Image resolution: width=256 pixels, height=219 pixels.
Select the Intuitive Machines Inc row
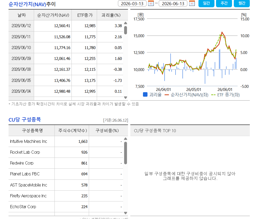(66, 141)
